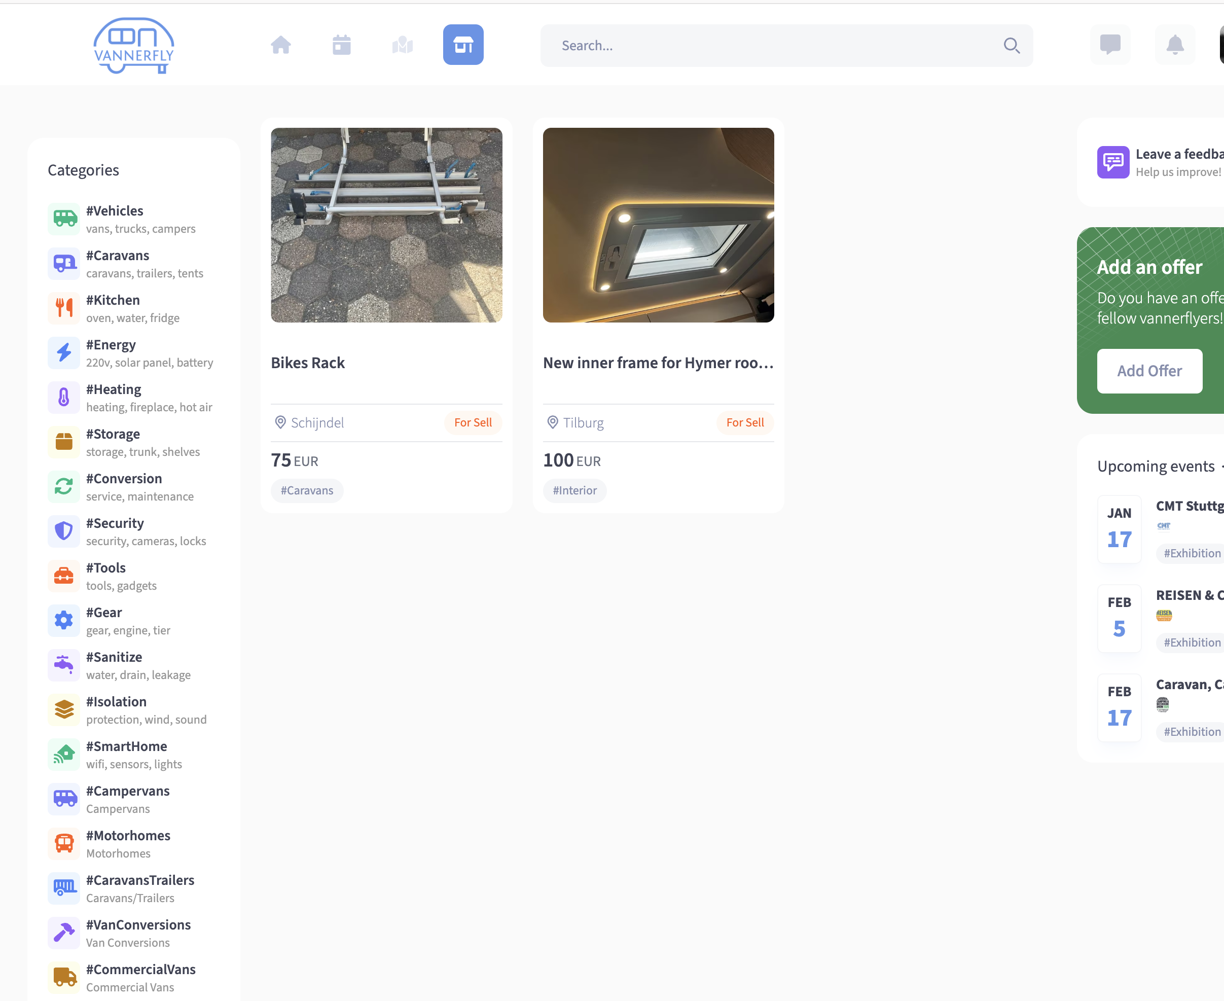Select the highlighted Marketplace icon
1224x1001 pixels.
(463, 45)
